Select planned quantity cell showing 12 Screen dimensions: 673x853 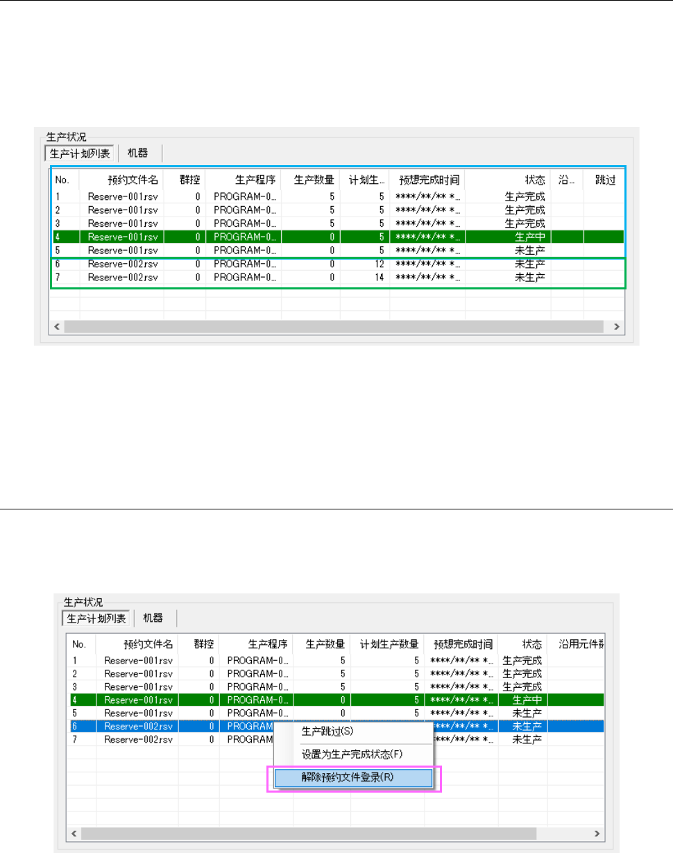[364, 264]
